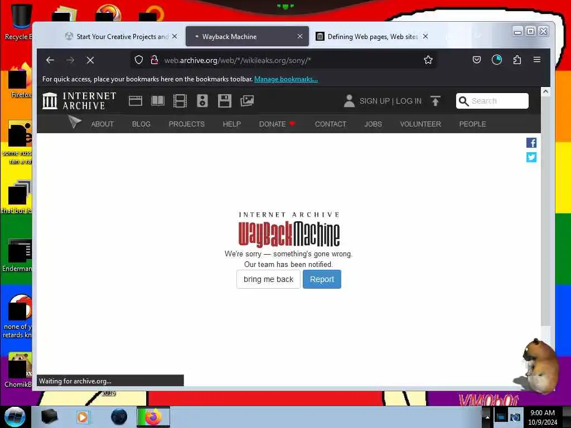Open the ABOUT menu item
571x428 pixels.
point(103,124)
